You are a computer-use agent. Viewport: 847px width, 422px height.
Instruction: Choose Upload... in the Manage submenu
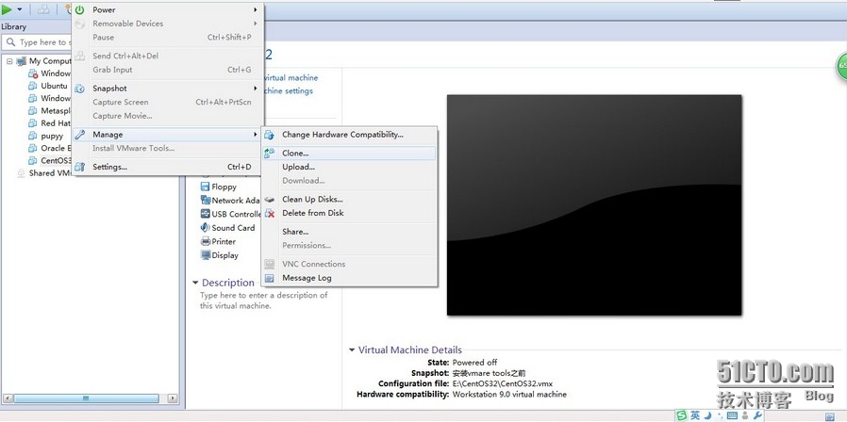click(349, 167)
